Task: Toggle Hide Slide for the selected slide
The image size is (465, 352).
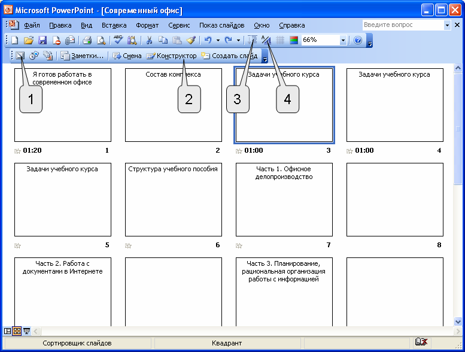Action: [x=20, y=56]
